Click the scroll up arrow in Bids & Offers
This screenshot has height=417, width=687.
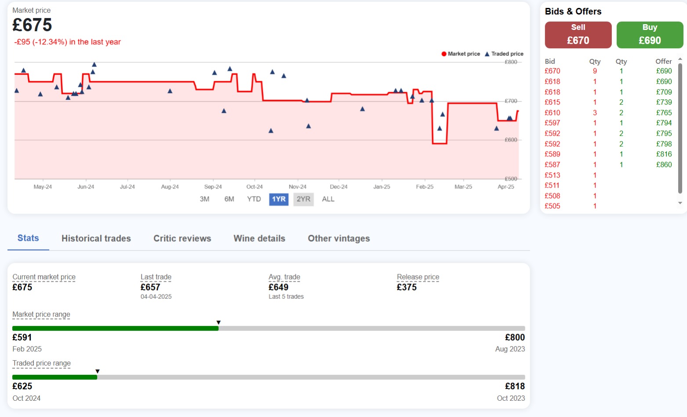(680, 59)
